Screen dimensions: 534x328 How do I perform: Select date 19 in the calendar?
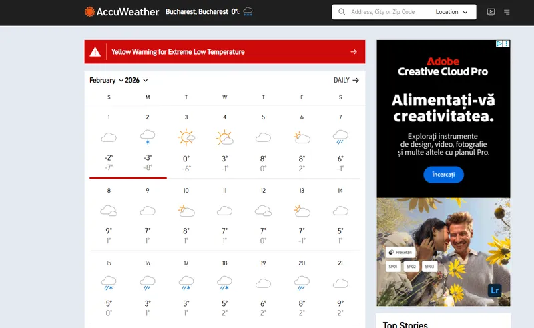(x=263, y=263)
